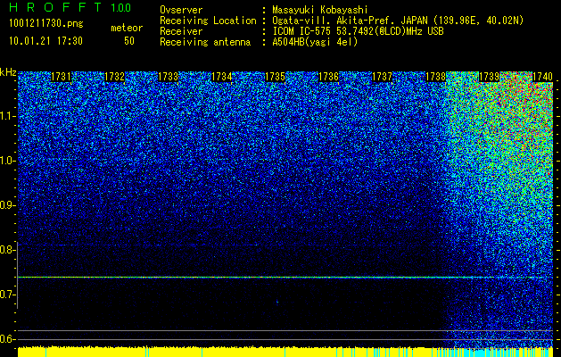Click the 1.1 frequency axis label
This screenshot has width=561, height=357.
[x=6, y=116]
